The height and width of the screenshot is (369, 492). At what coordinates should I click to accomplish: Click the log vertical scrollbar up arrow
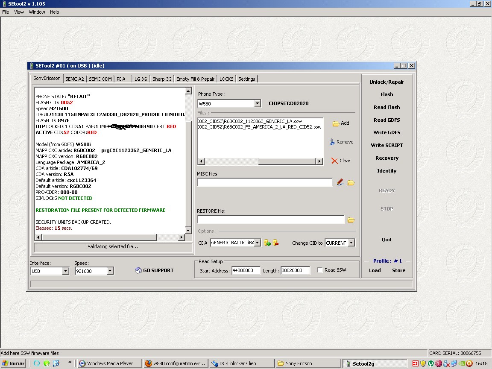[188, 91]
